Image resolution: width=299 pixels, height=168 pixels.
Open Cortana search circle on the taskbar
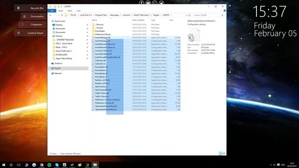pyautogui.click(x=11, y=165)
